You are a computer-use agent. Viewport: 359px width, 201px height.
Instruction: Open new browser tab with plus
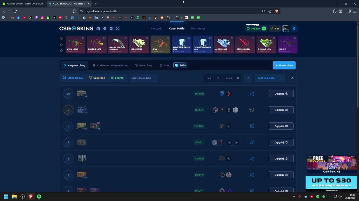click(96, 4)
